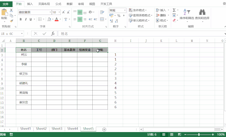226x137 pixels.
Task: Switch to Sheet4 tab
Action: pos(73,129)
